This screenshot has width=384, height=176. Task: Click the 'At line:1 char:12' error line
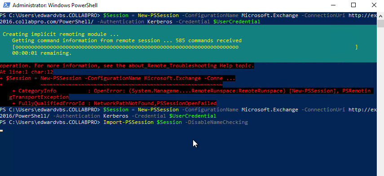[26, 72]
